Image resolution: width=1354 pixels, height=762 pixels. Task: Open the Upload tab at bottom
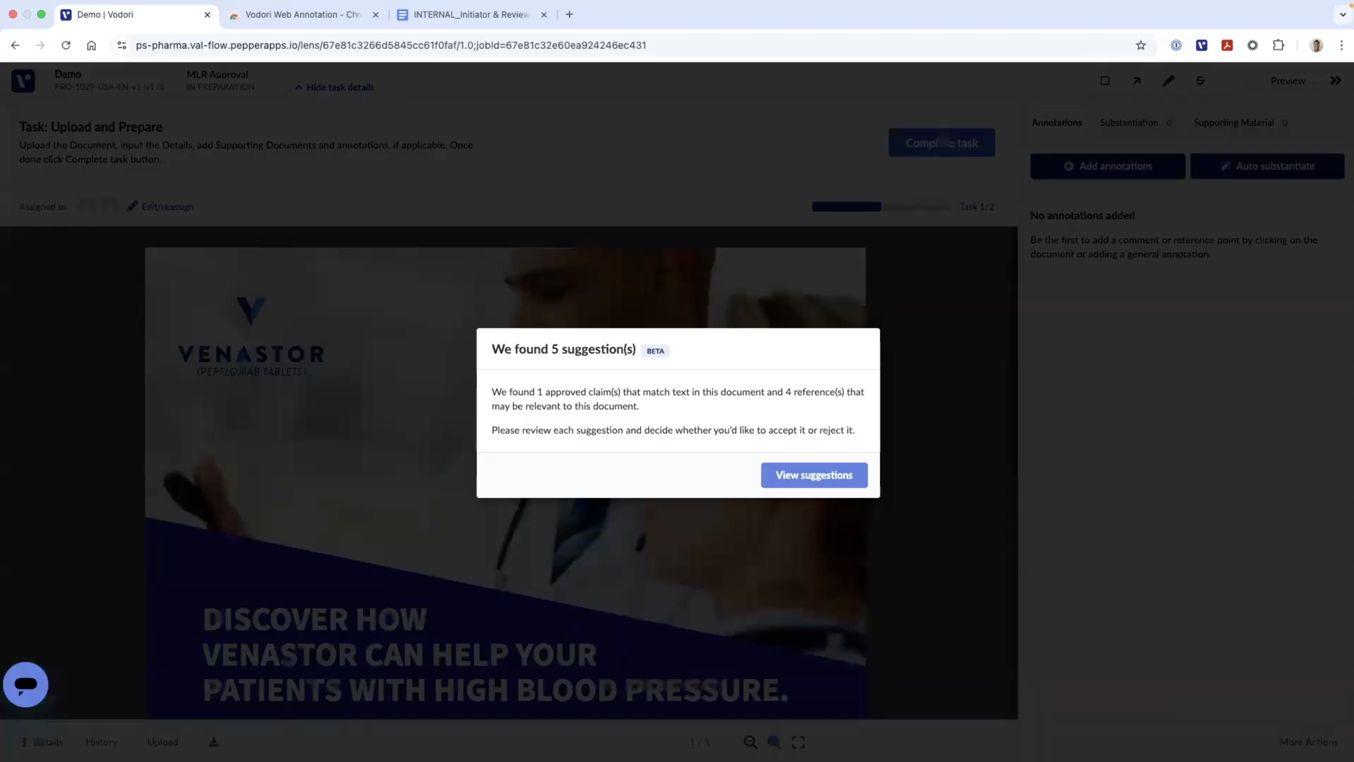point(163,742)
